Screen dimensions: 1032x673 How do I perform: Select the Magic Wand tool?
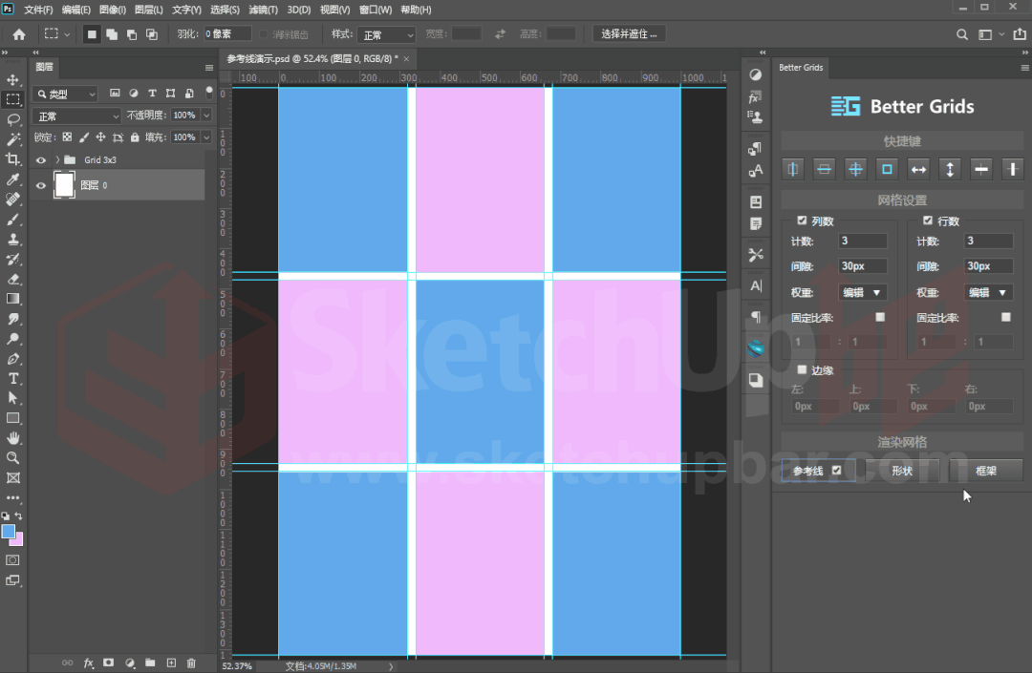point(12,139)
